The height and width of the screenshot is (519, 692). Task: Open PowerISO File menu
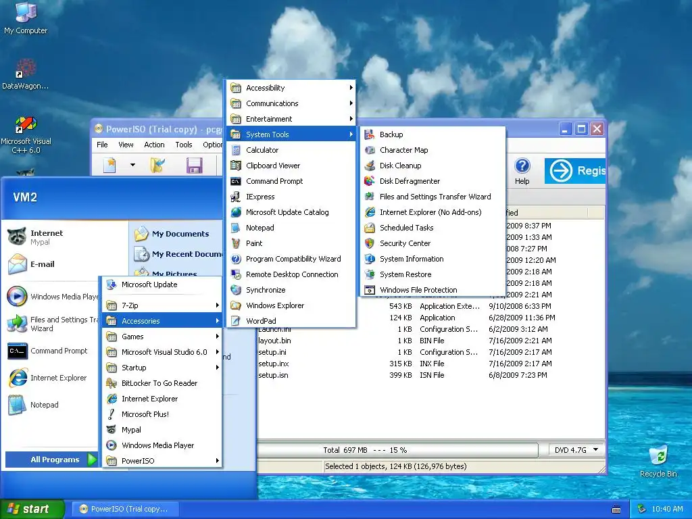point(102,145)
